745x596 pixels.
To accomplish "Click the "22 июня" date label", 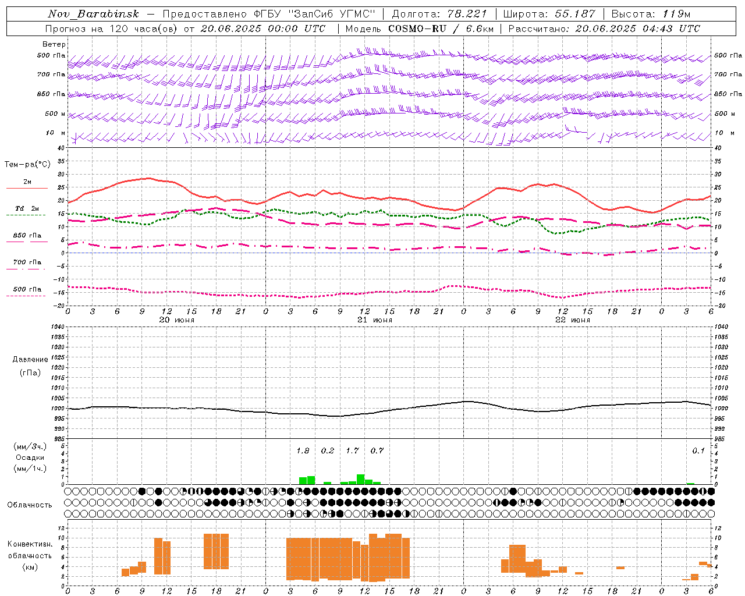I will click(573, 320).
